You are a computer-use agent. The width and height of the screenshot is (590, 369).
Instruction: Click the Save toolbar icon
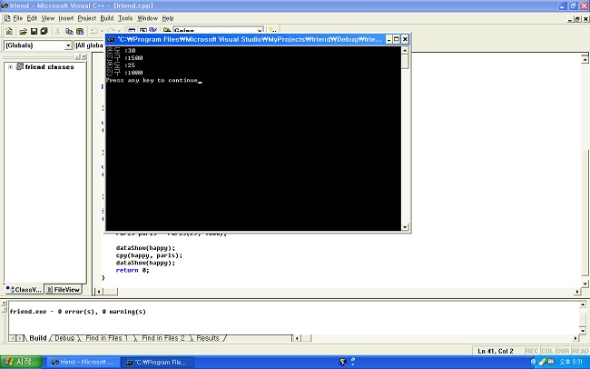(33, 31)
